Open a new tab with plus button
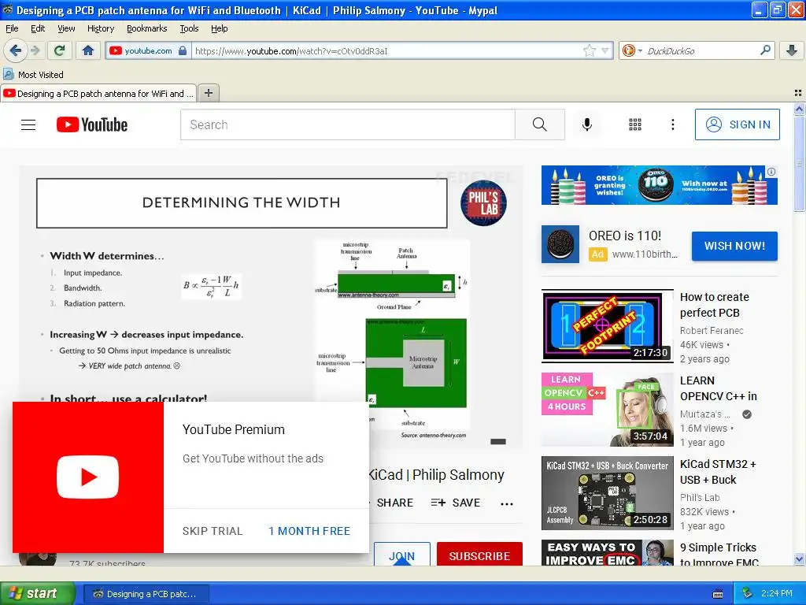This screenshot has height=605, width=806. [208, 93]
